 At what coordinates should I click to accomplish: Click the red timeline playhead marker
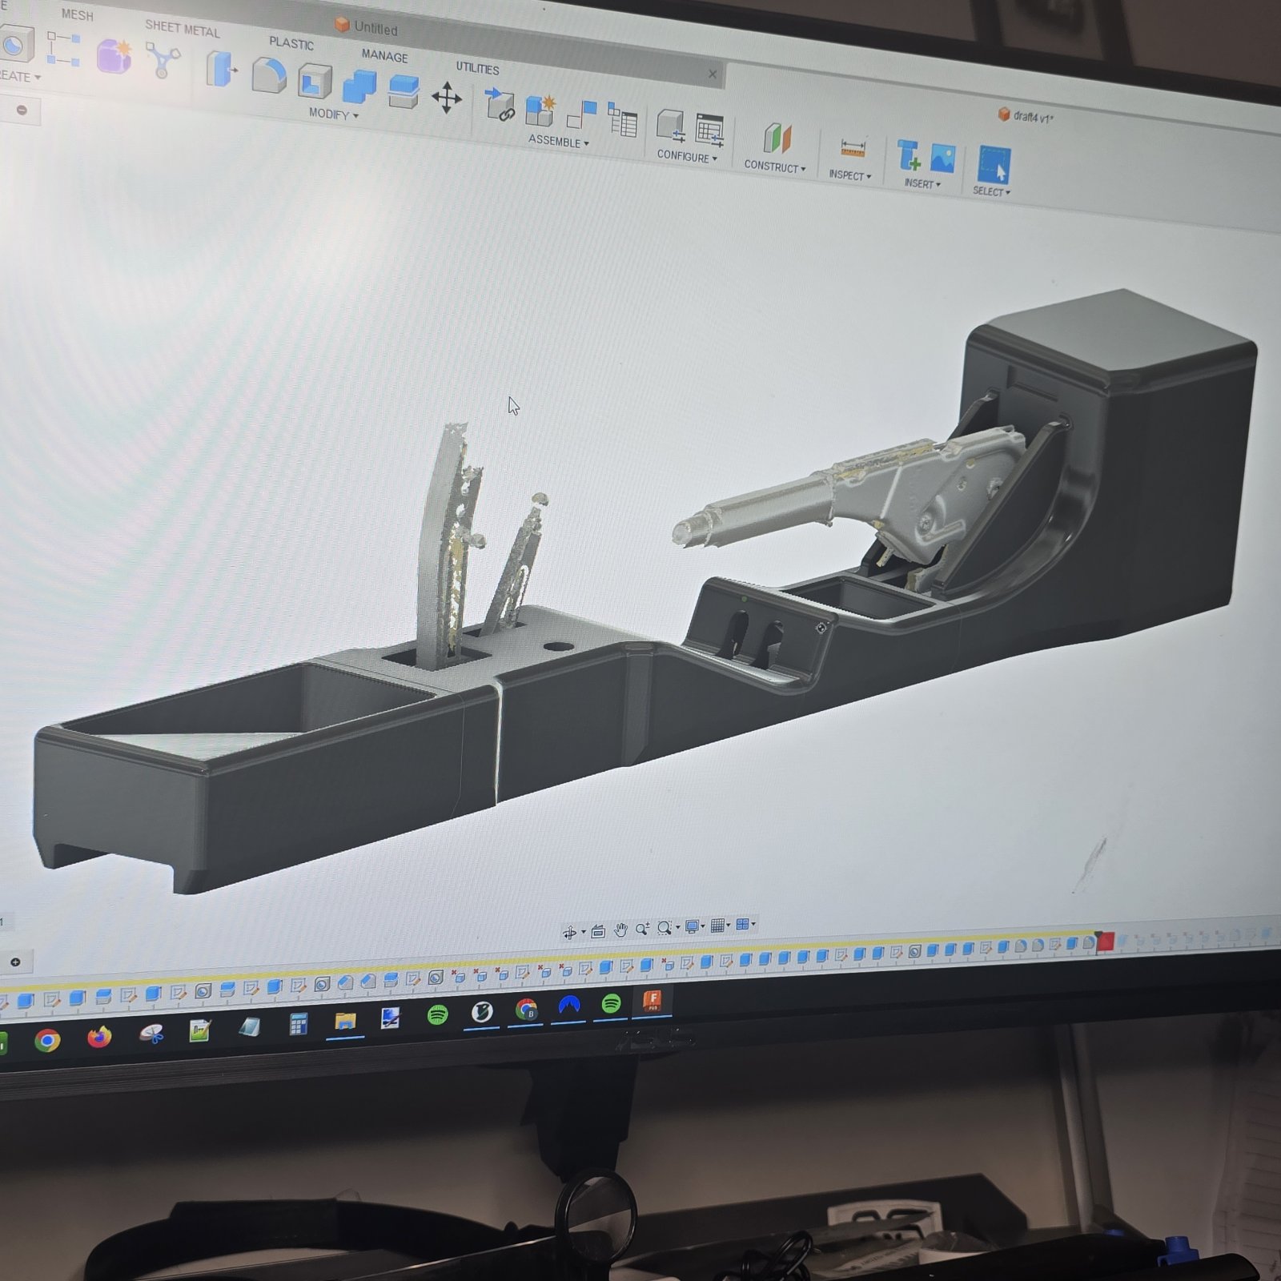point(1105,942)
